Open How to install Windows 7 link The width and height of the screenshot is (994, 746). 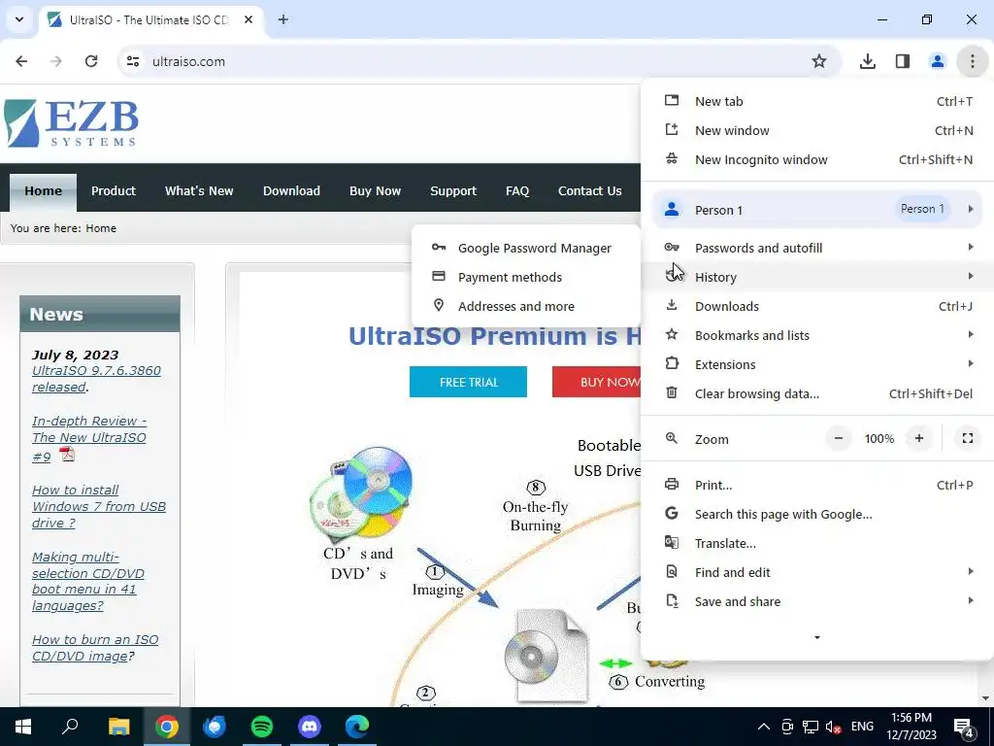click(x=99, y=506)
